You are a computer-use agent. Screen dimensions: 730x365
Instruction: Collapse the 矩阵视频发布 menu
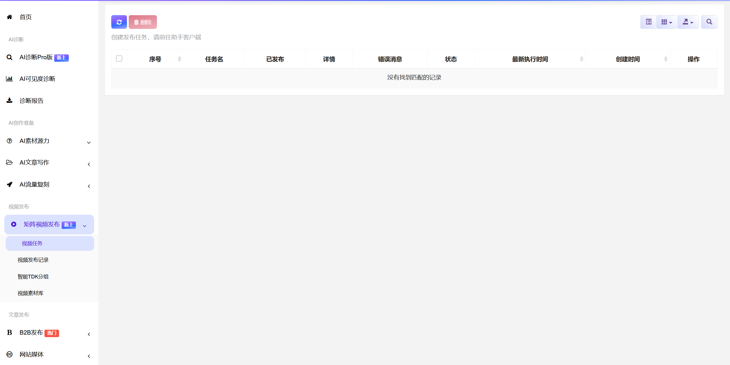[x=49, y=225]
